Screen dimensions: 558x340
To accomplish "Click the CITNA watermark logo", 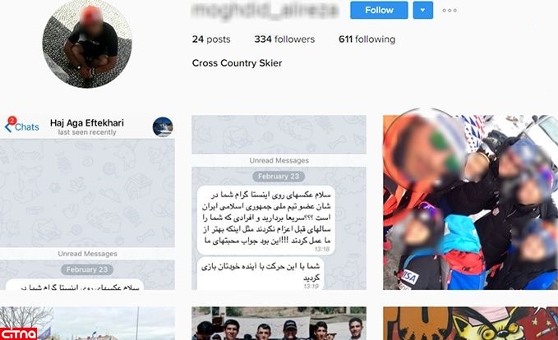I will tap(19, 334).
